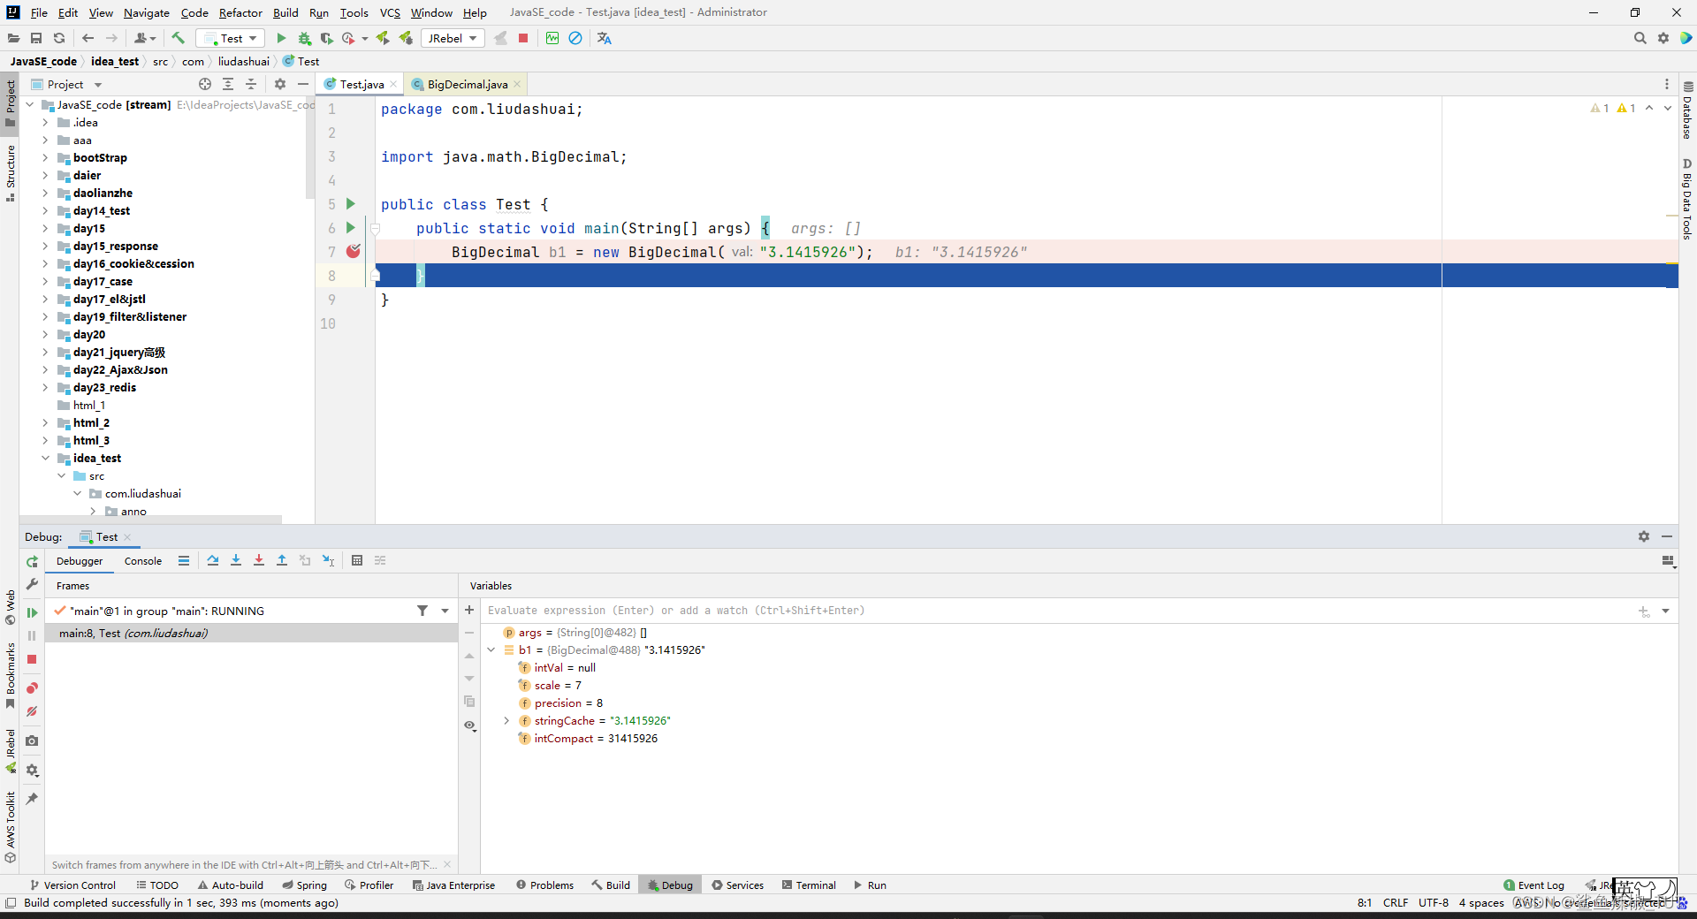Click the CRLF line separator in status bar
This screenshot has width=1697, height=919.
(1396, 902)
